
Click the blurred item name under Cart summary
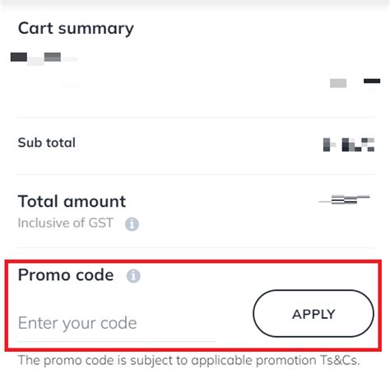coord(44,59)
